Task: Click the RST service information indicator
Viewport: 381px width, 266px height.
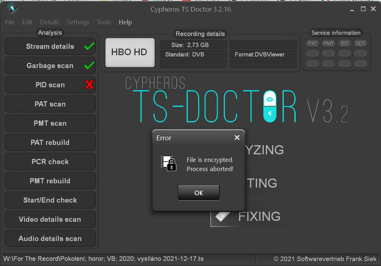Action: pos(313,64)
